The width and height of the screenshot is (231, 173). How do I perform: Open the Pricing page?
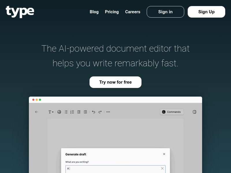point(112,12)
